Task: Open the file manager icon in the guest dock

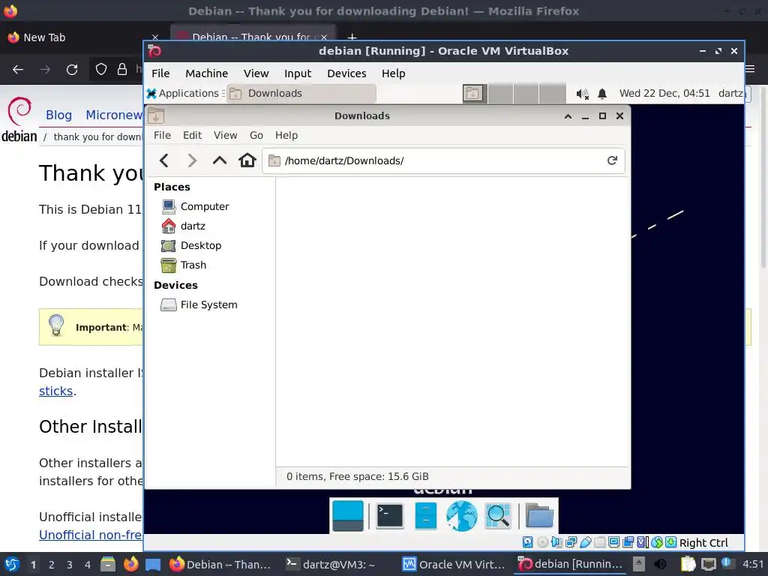Action: click(426, 515)
